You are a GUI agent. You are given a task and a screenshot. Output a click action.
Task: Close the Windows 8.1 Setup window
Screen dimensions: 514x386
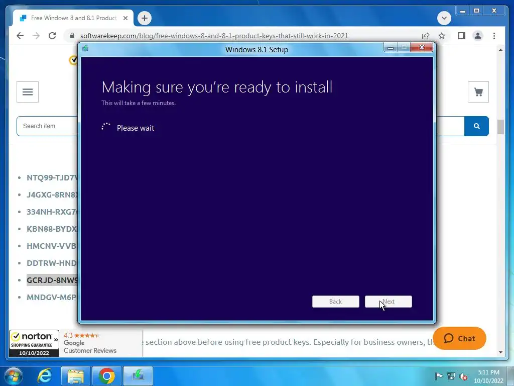pyautogui.click(x=422, y=48)
